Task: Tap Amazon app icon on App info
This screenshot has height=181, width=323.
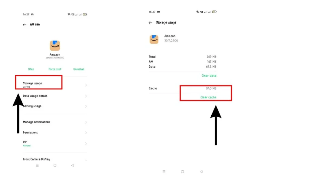Action: point(55,46)
